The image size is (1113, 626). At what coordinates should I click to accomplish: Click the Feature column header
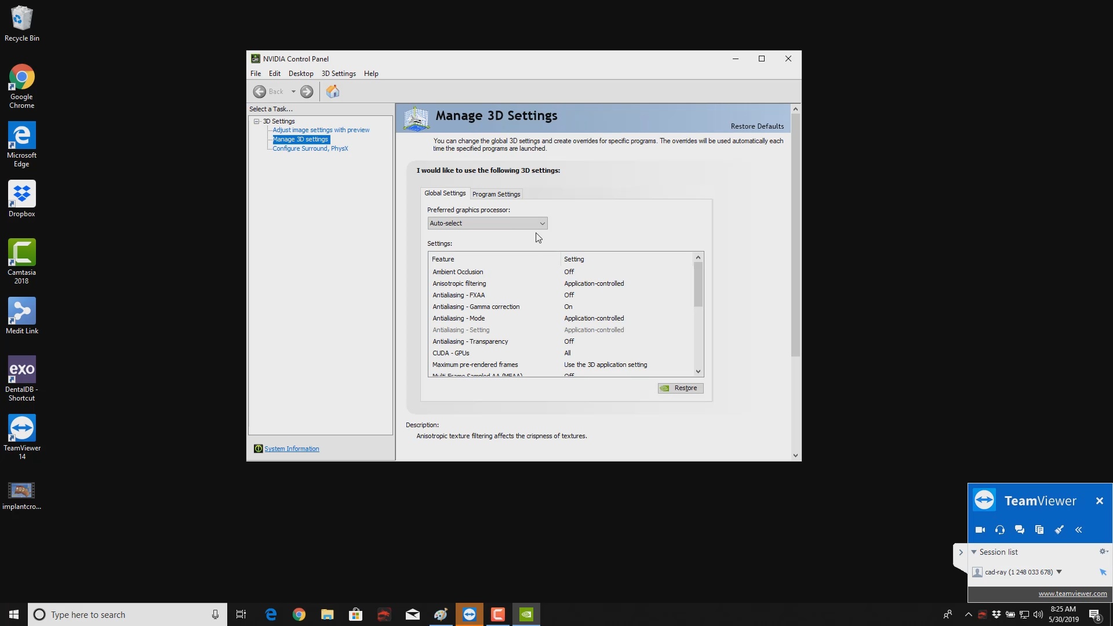tap(494, 259)
